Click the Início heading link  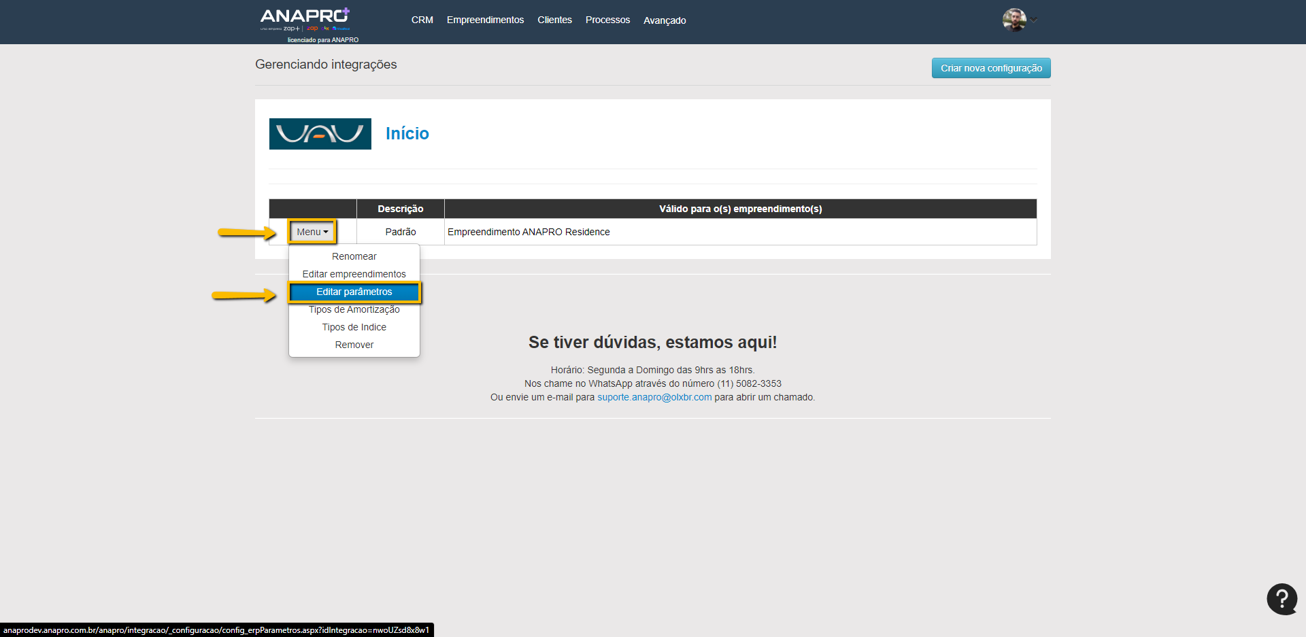[407, 134]
